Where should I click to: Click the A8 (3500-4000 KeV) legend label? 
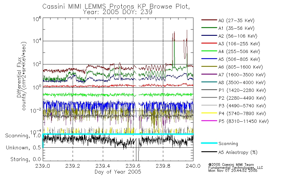pos(242,83)
